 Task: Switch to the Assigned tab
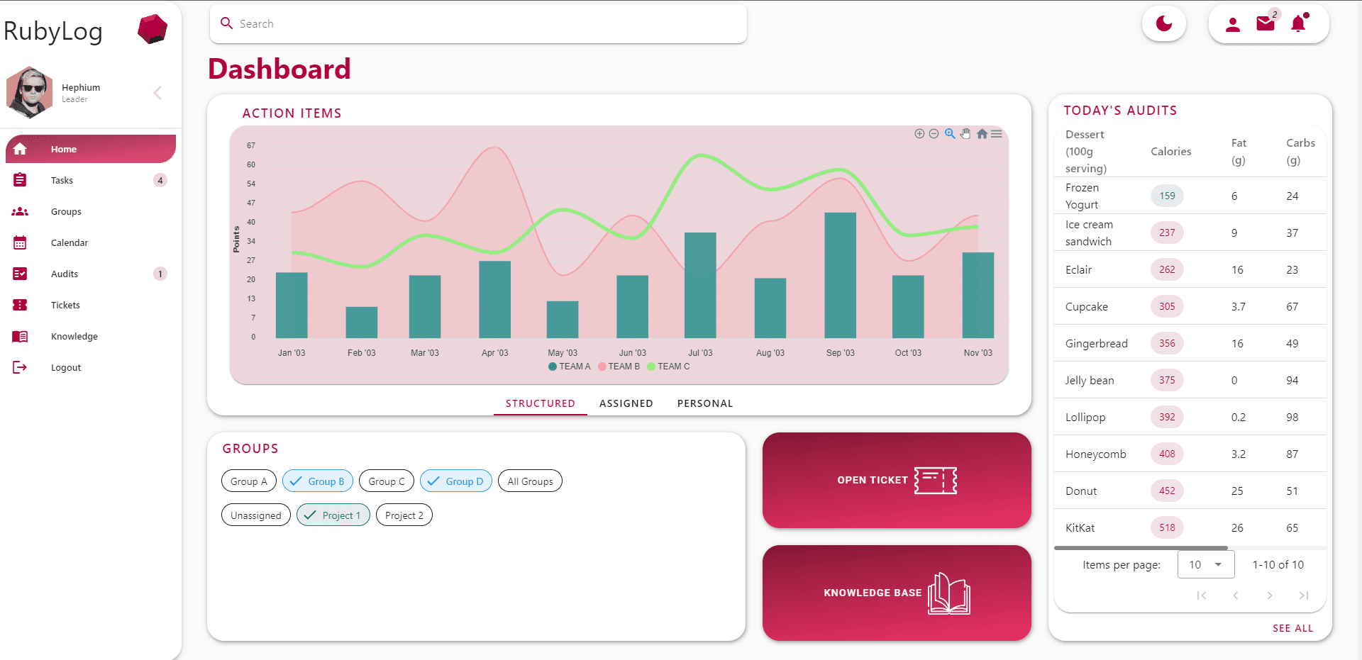(x=626, y=403)
